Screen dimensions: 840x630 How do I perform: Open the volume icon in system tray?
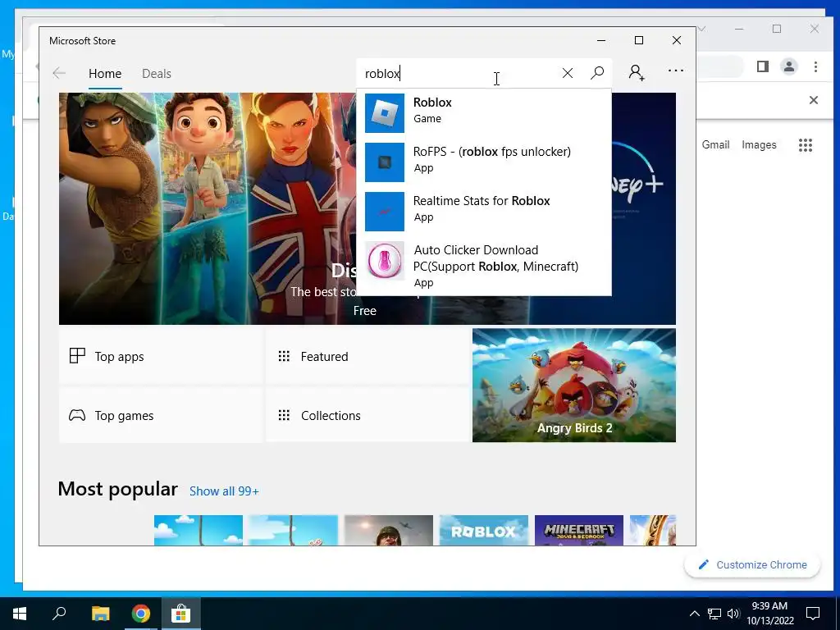[733, 614]
